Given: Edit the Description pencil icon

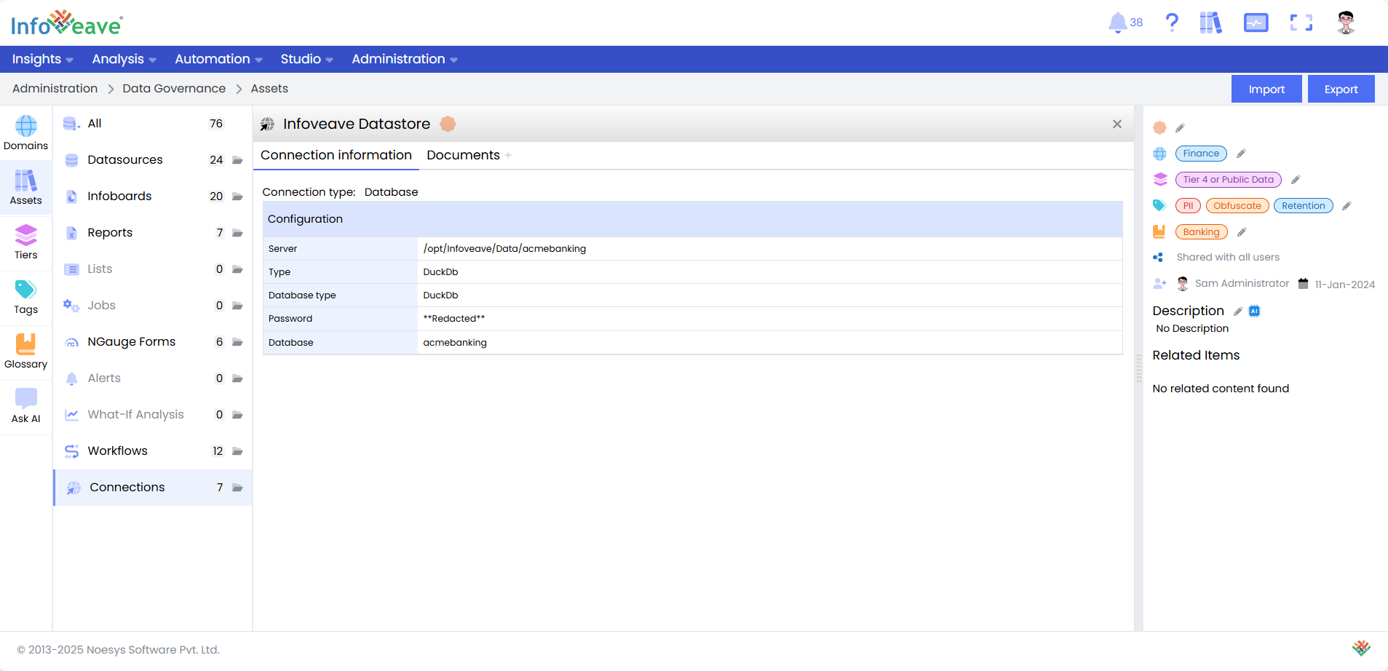Looking at the screenshot, I should coord(1237,311).
